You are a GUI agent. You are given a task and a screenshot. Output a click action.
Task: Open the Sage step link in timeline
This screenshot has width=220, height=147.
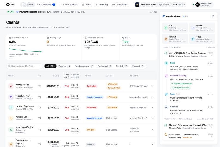(173, 94)
